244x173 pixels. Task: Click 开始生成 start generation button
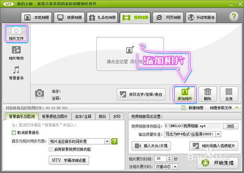pyautogui.click(x=217, y=163)
